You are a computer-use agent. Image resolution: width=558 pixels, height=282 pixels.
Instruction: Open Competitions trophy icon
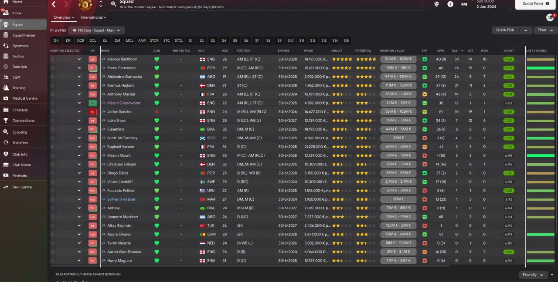(6, 121)
